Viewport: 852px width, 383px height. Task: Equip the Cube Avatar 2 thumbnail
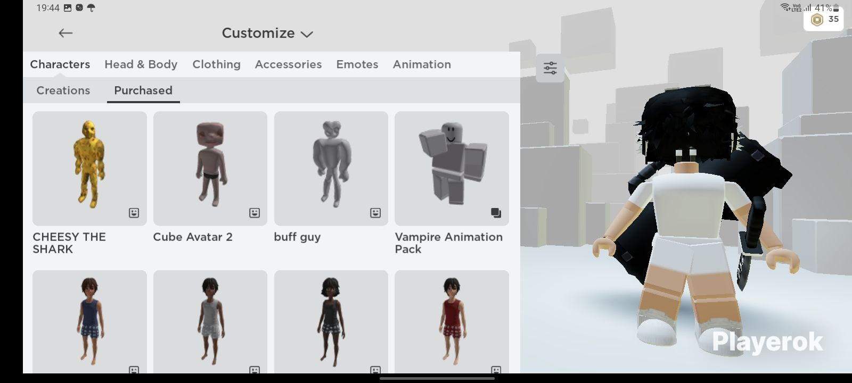(x=210, y=168)
